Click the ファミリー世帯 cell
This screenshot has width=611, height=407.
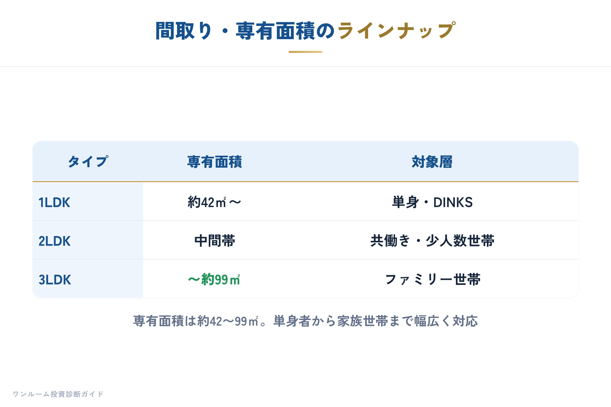pos(433,280)
